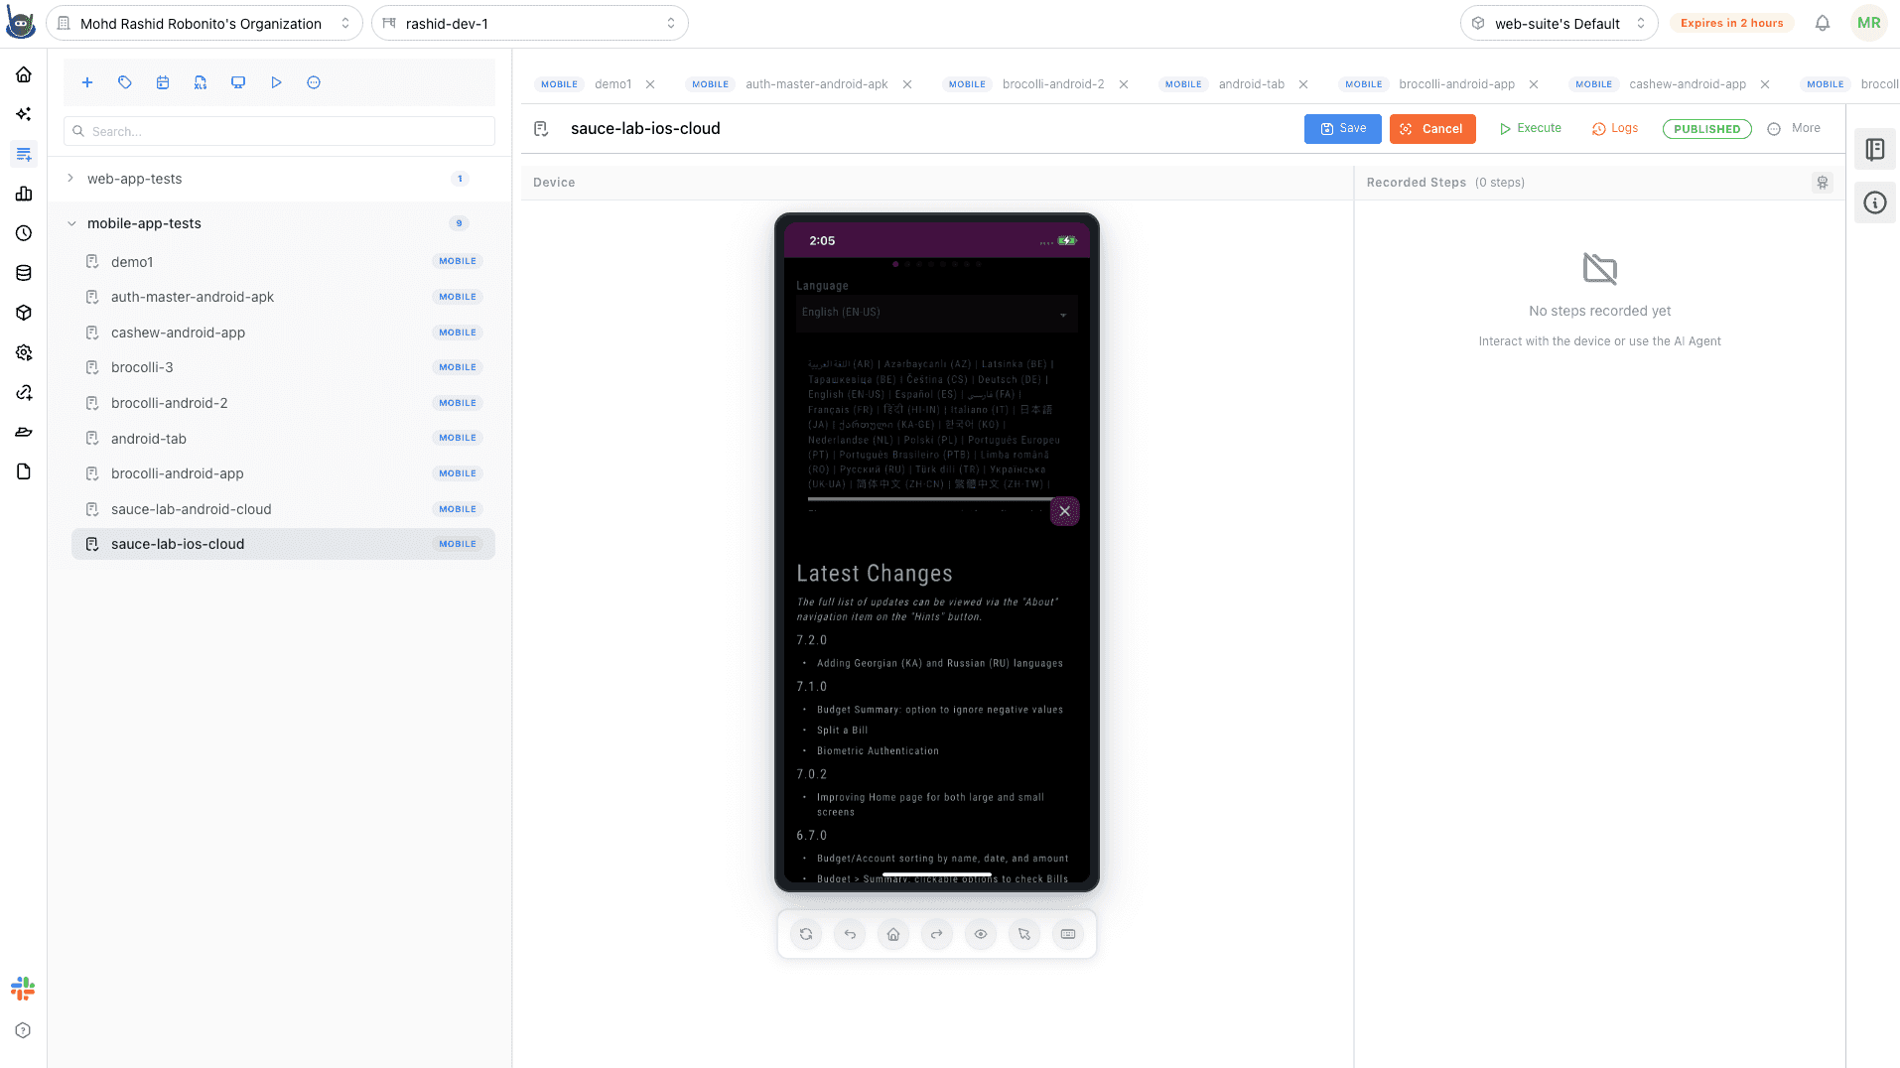Click the sauce-lab-ios-cloud test title
This screenshot has width=1900, height=1068.
click(x=645, y=129)
